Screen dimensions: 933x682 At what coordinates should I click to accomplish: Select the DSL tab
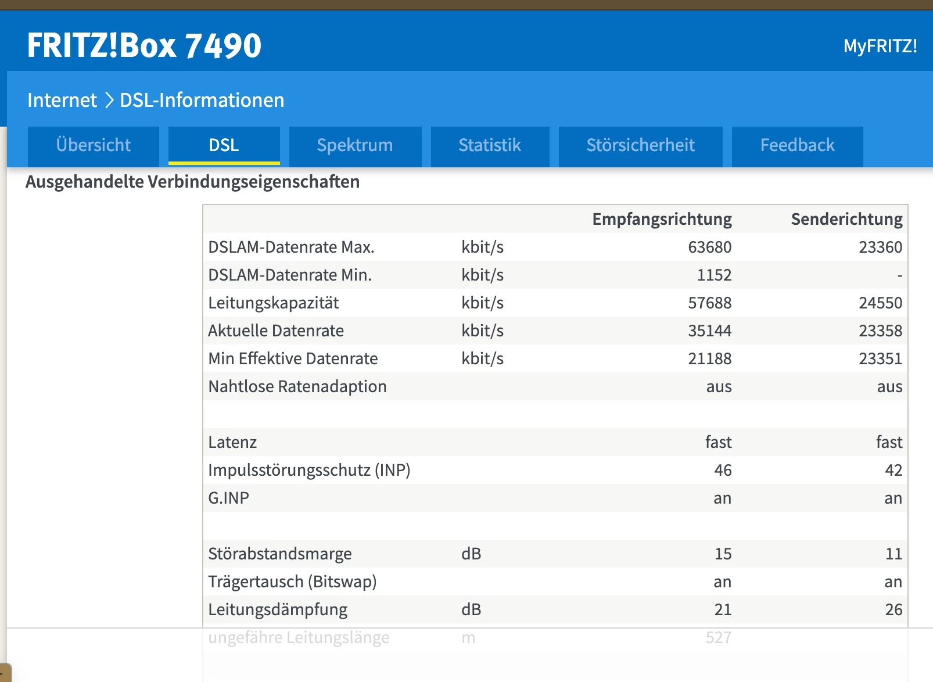[x=224, y=145]
